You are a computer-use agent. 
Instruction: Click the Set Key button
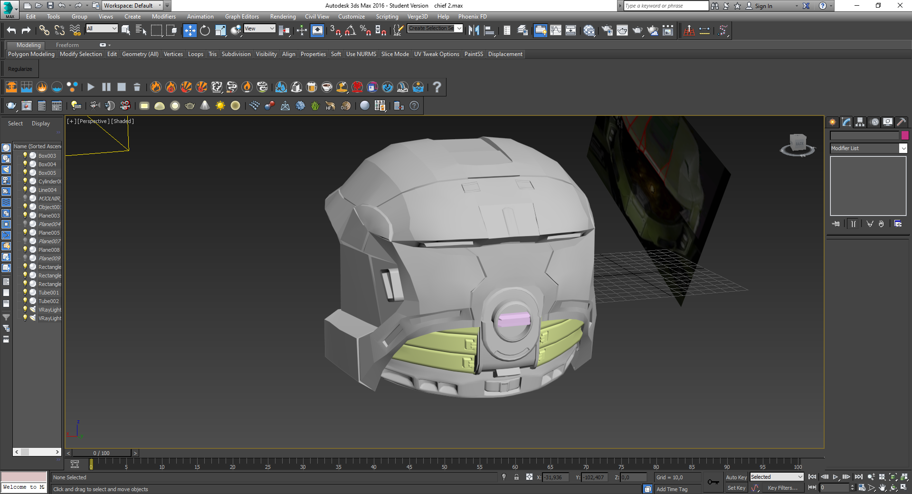[736, 488]
